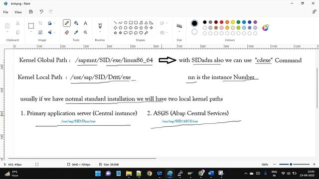This screenshot has height=179, width=319.
Task: Open Microsoft Word from taskbar
Action: 211,174
